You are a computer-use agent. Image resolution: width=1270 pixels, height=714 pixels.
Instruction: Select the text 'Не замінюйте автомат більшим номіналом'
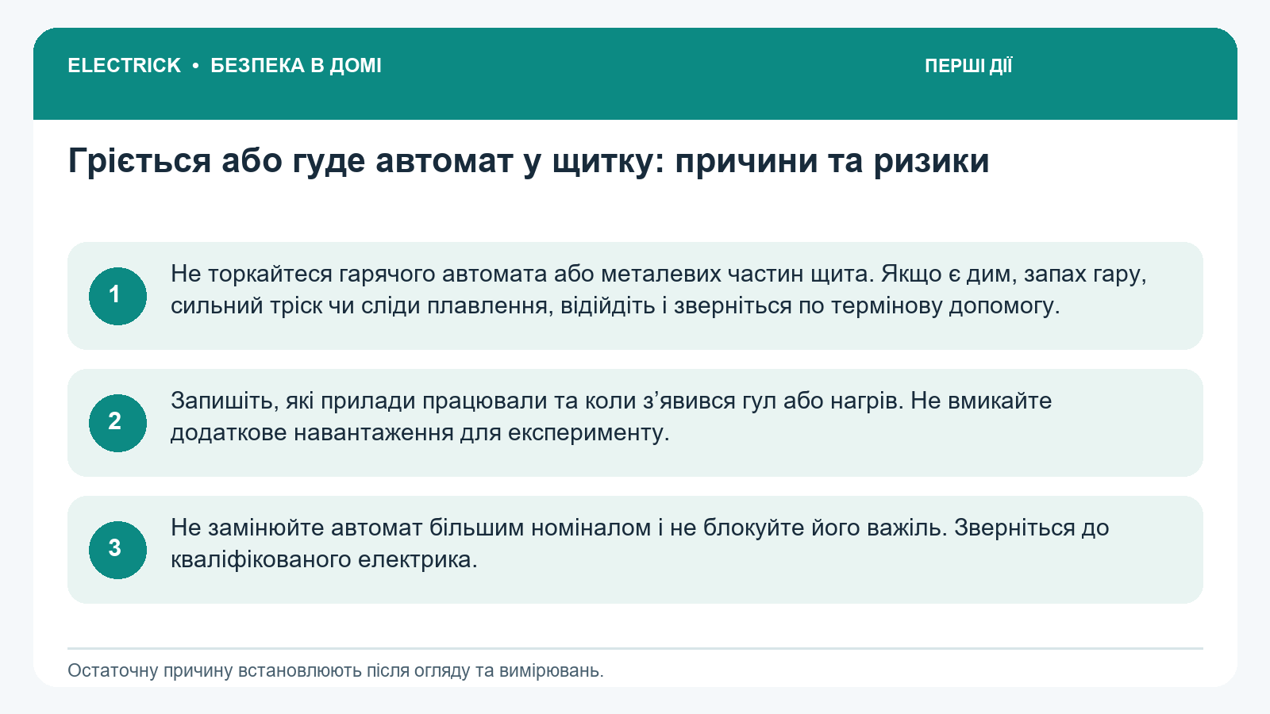[411, 528]
